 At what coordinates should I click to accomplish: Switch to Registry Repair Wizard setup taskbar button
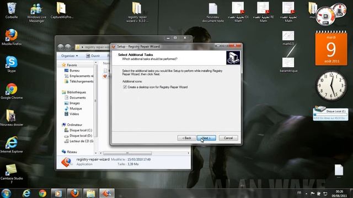pyautogui.click(x=107, y=193)
